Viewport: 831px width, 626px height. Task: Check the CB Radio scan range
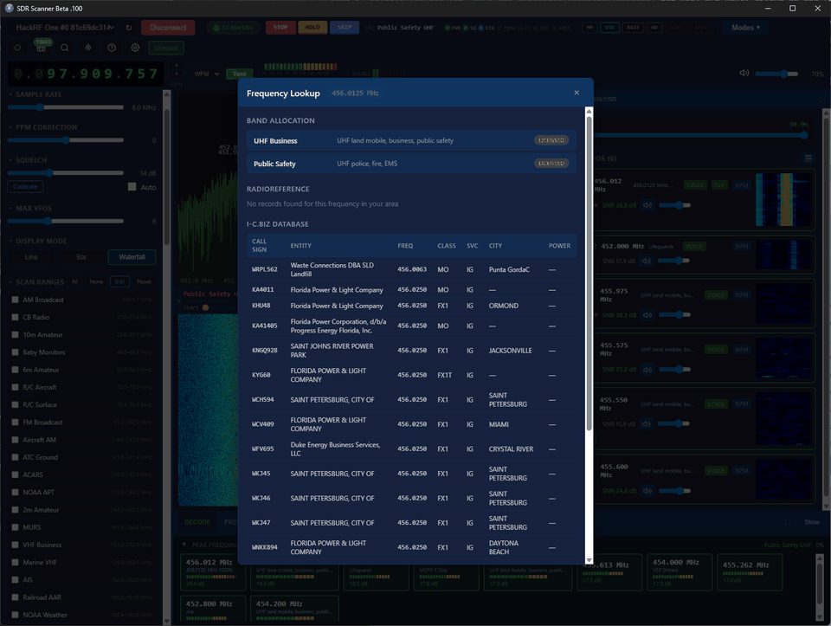coord(15,318)
